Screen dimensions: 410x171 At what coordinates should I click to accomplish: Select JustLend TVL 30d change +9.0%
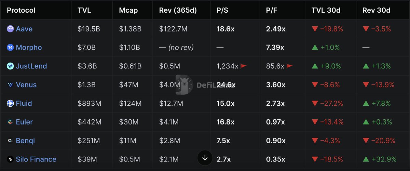326,66
